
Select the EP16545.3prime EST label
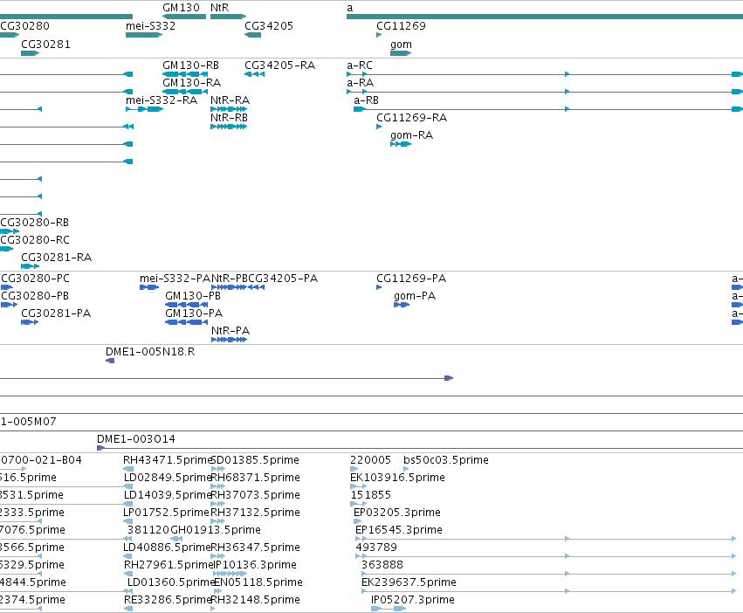pos(399,530)
